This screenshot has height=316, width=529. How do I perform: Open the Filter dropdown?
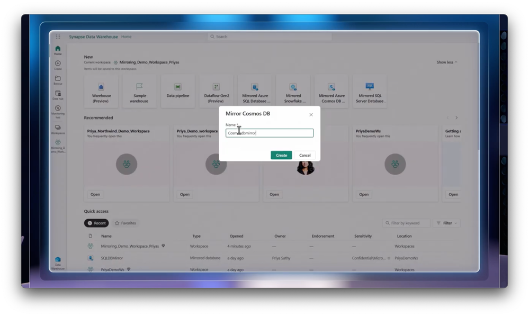[x=447, y=223]
